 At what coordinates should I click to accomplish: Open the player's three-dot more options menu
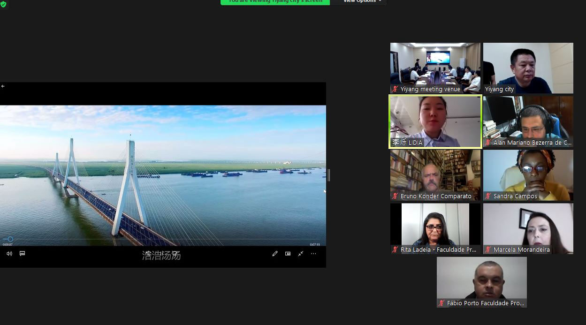tap(313, 254)
